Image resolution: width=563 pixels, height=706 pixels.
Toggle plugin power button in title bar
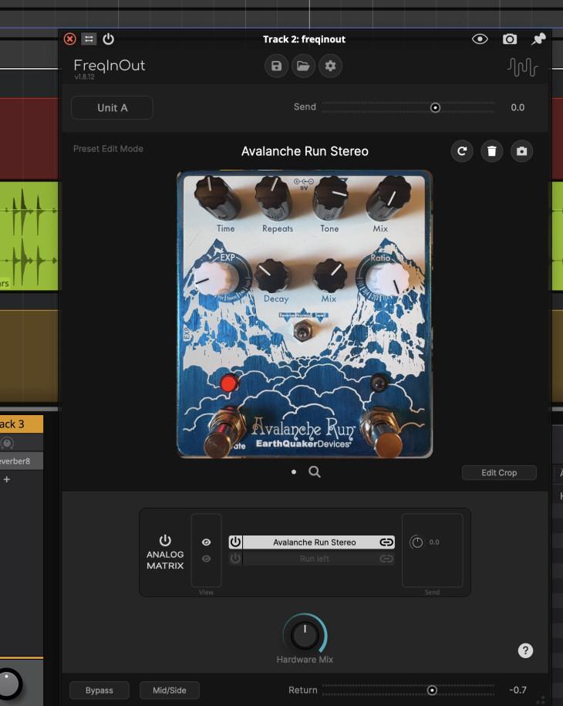pyautogui.click(x=108, y=39)
